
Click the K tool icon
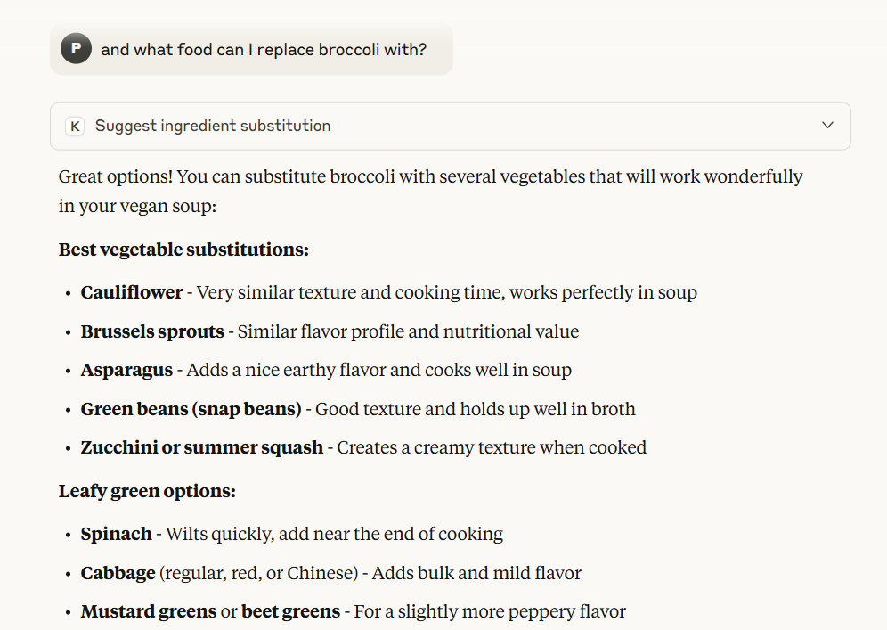point(76,127)
